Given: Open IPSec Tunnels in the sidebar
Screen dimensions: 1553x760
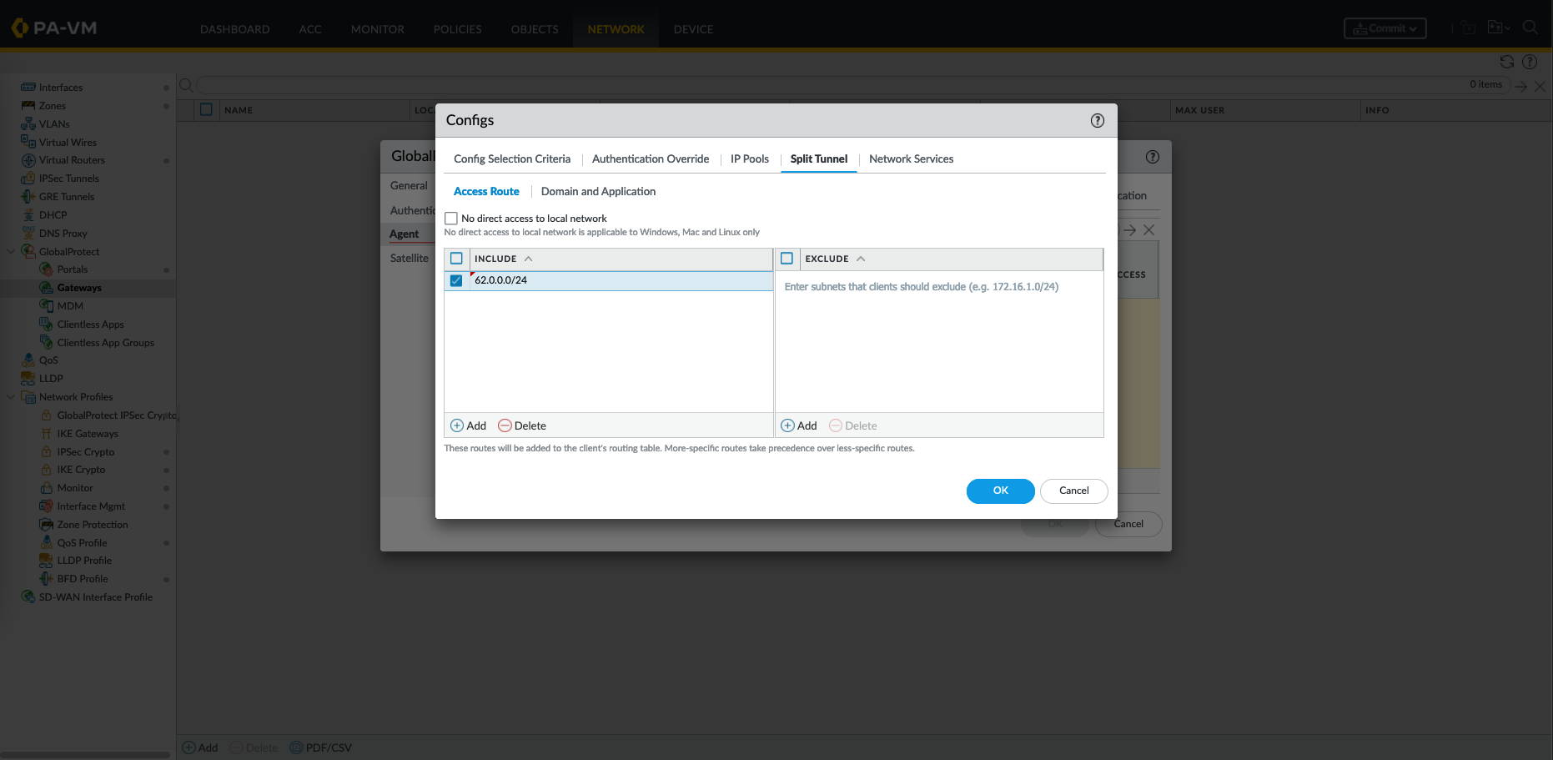Looking at the screenshot, I should (68, 179).
